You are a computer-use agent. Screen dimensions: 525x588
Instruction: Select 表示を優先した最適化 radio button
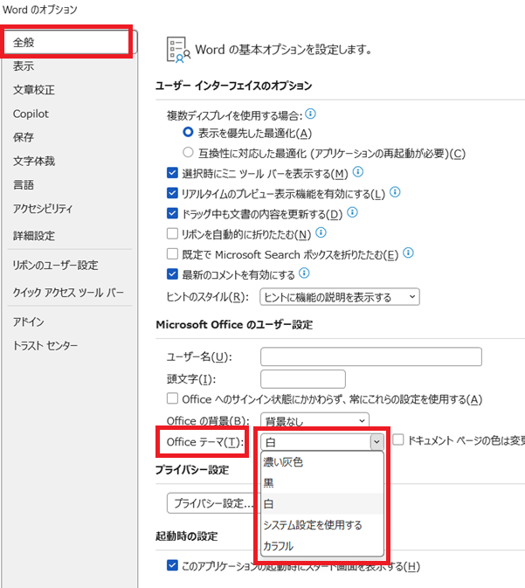(x=188, y=132)
